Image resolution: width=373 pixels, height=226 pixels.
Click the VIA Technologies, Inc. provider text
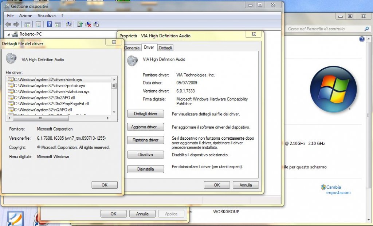(196, 75)
